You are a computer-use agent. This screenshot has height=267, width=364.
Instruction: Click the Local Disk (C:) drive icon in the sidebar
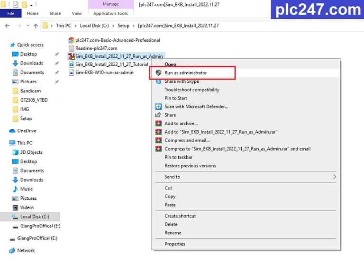[x=15, y=217]
